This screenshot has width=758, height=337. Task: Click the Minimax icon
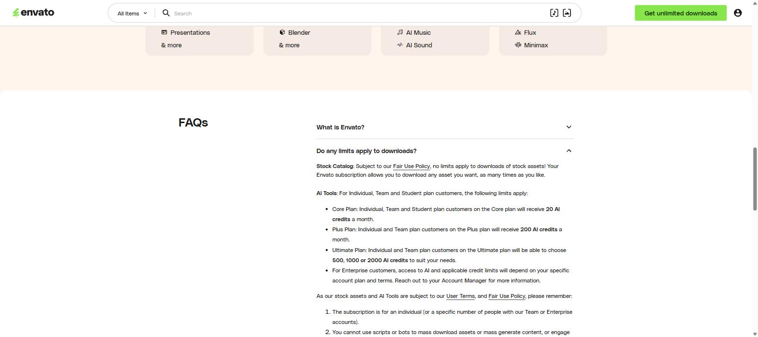pyautogui.click(x=518, y=45)
